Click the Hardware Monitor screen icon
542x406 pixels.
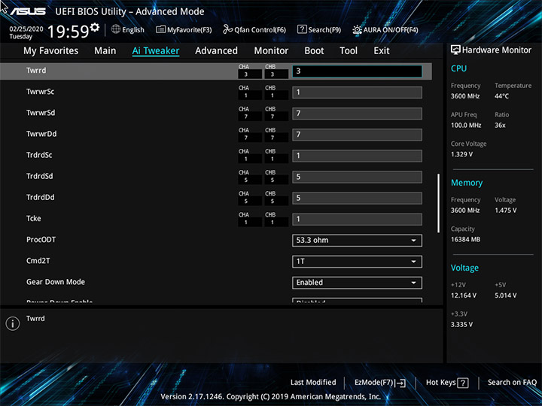(x=455, y=50)
